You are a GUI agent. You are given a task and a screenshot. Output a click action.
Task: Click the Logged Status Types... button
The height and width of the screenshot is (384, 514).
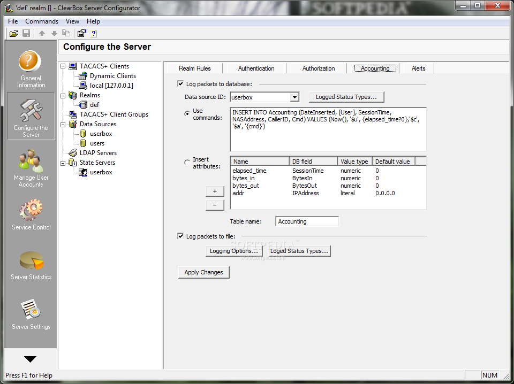346,97
